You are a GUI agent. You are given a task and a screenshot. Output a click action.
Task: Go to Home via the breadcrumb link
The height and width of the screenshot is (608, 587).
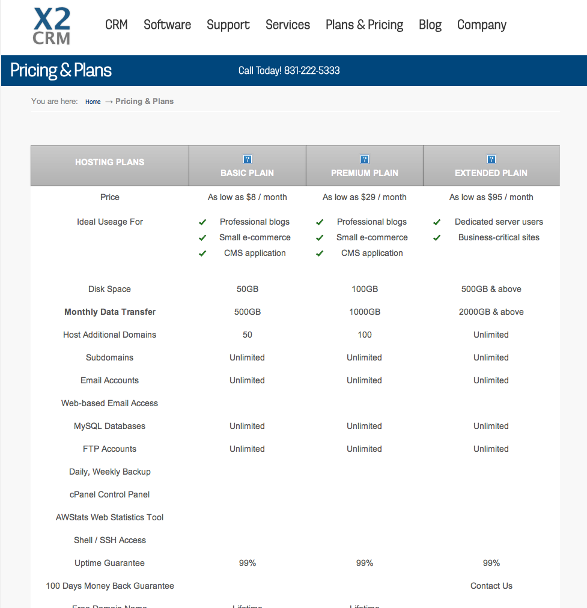pos(93,102)
